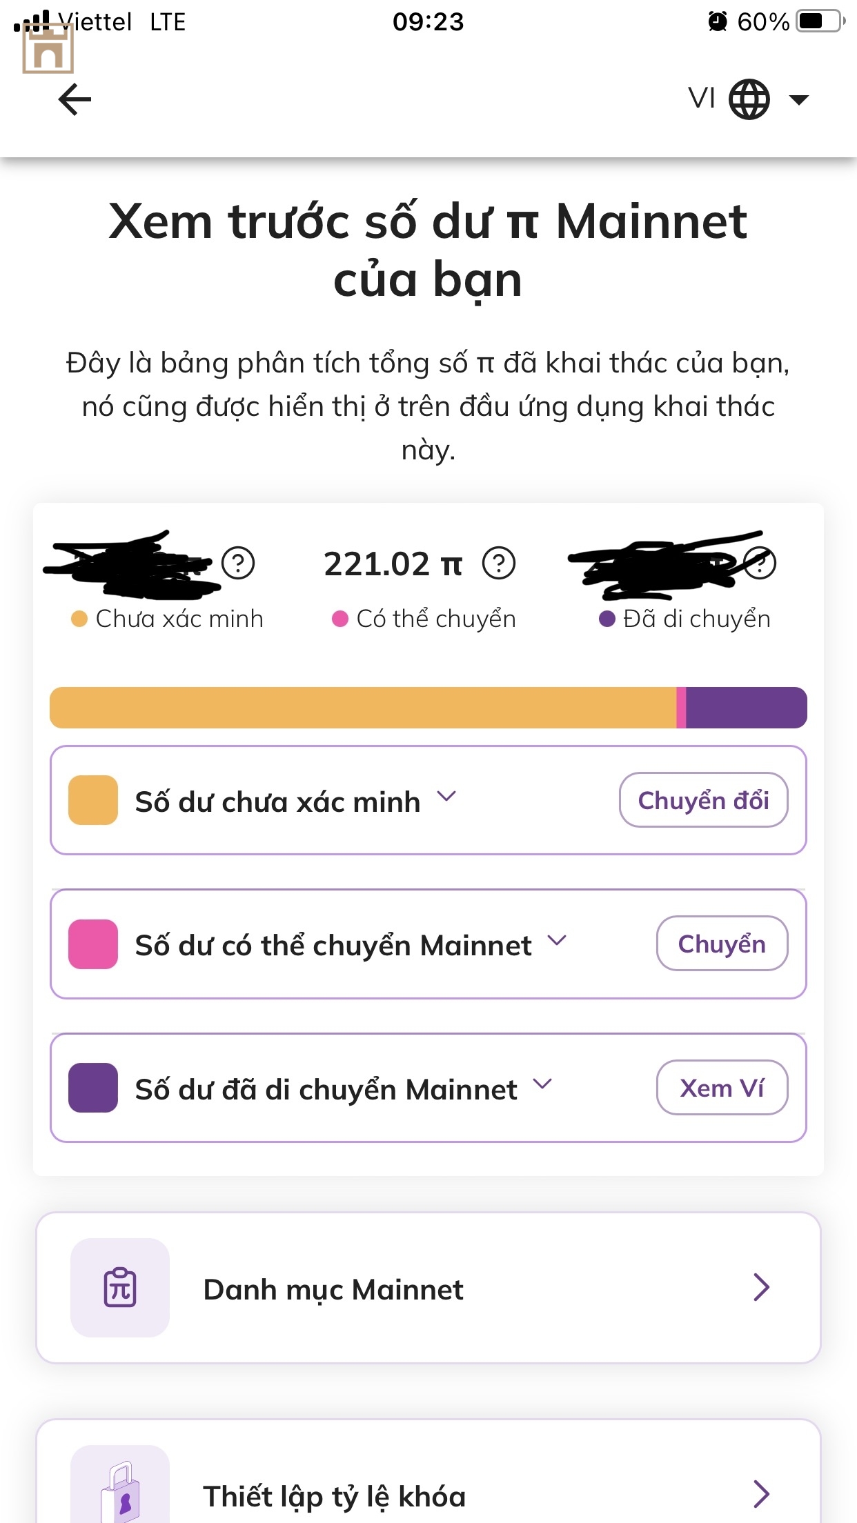Screen dimensions: 857x1523
Task: Open the VI language dropdown arrow
Action: 799,100
